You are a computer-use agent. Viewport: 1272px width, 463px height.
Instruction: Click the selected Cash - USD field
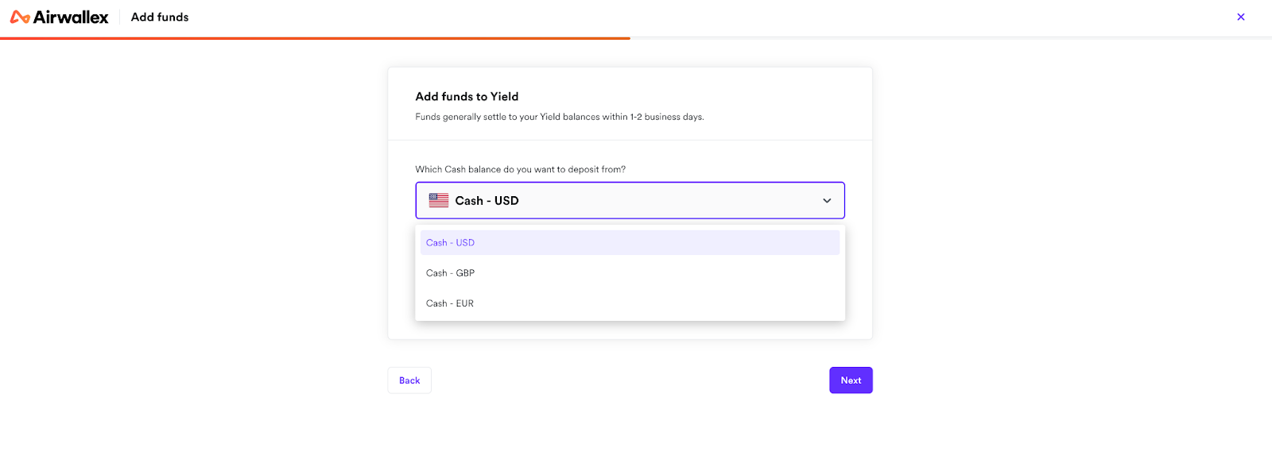(x=630, y=200)
